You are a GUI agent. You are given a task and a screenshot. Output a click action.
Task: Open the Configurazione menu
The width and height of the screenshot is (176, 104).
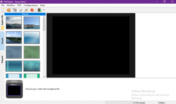point(30,5)
